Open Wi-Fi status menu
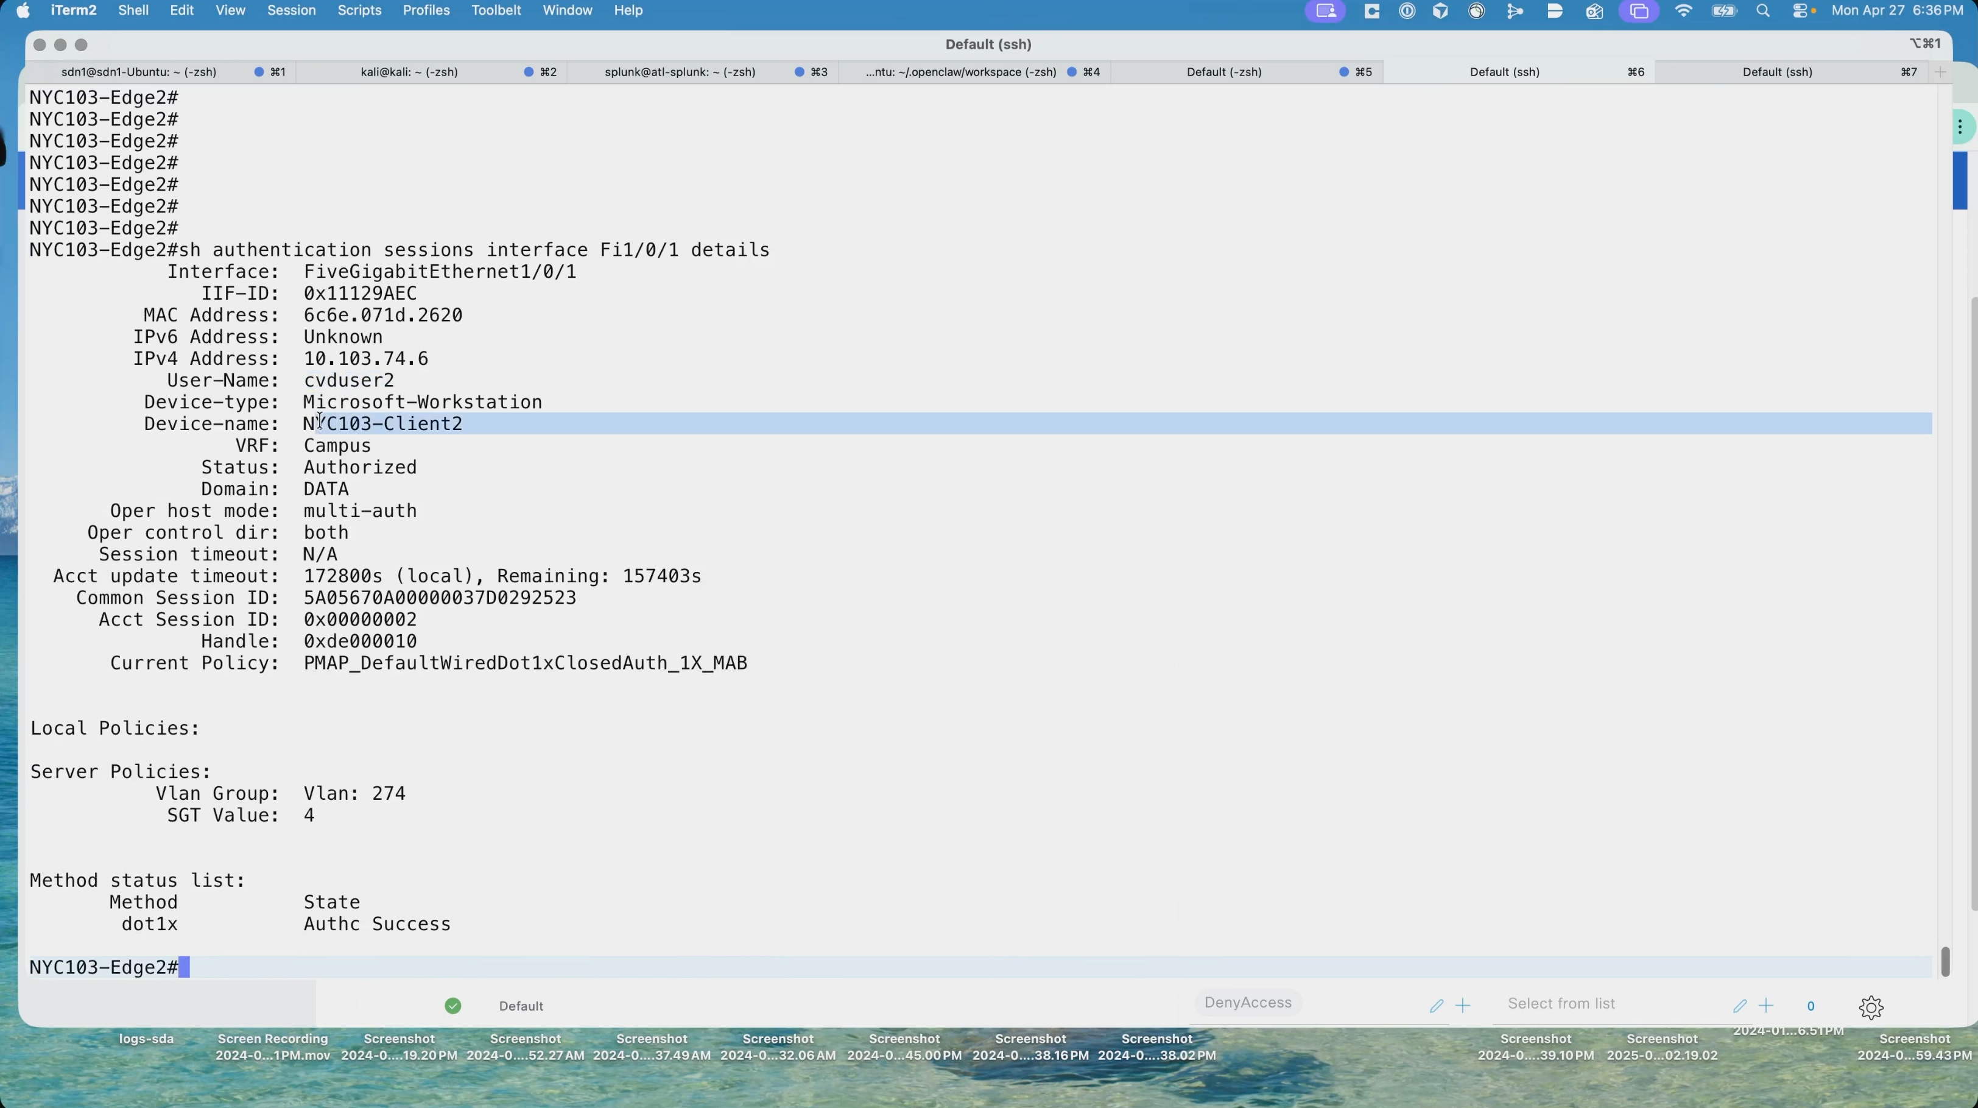Viewport: 1978px width, 1108px height. [x=1683, y=12]
